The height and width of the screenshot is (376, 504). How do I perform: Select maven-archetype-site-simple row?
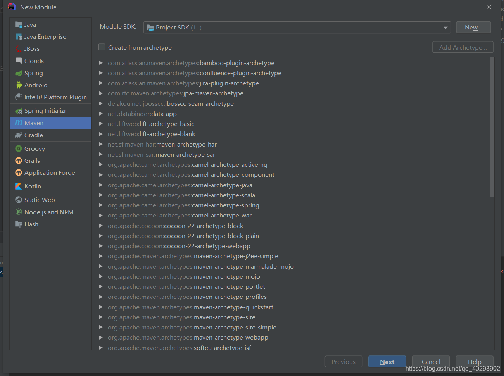pos(295,327)
